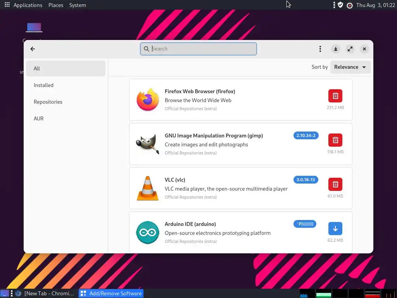
Task: Click the back arrow in the header
Action: 33,49
